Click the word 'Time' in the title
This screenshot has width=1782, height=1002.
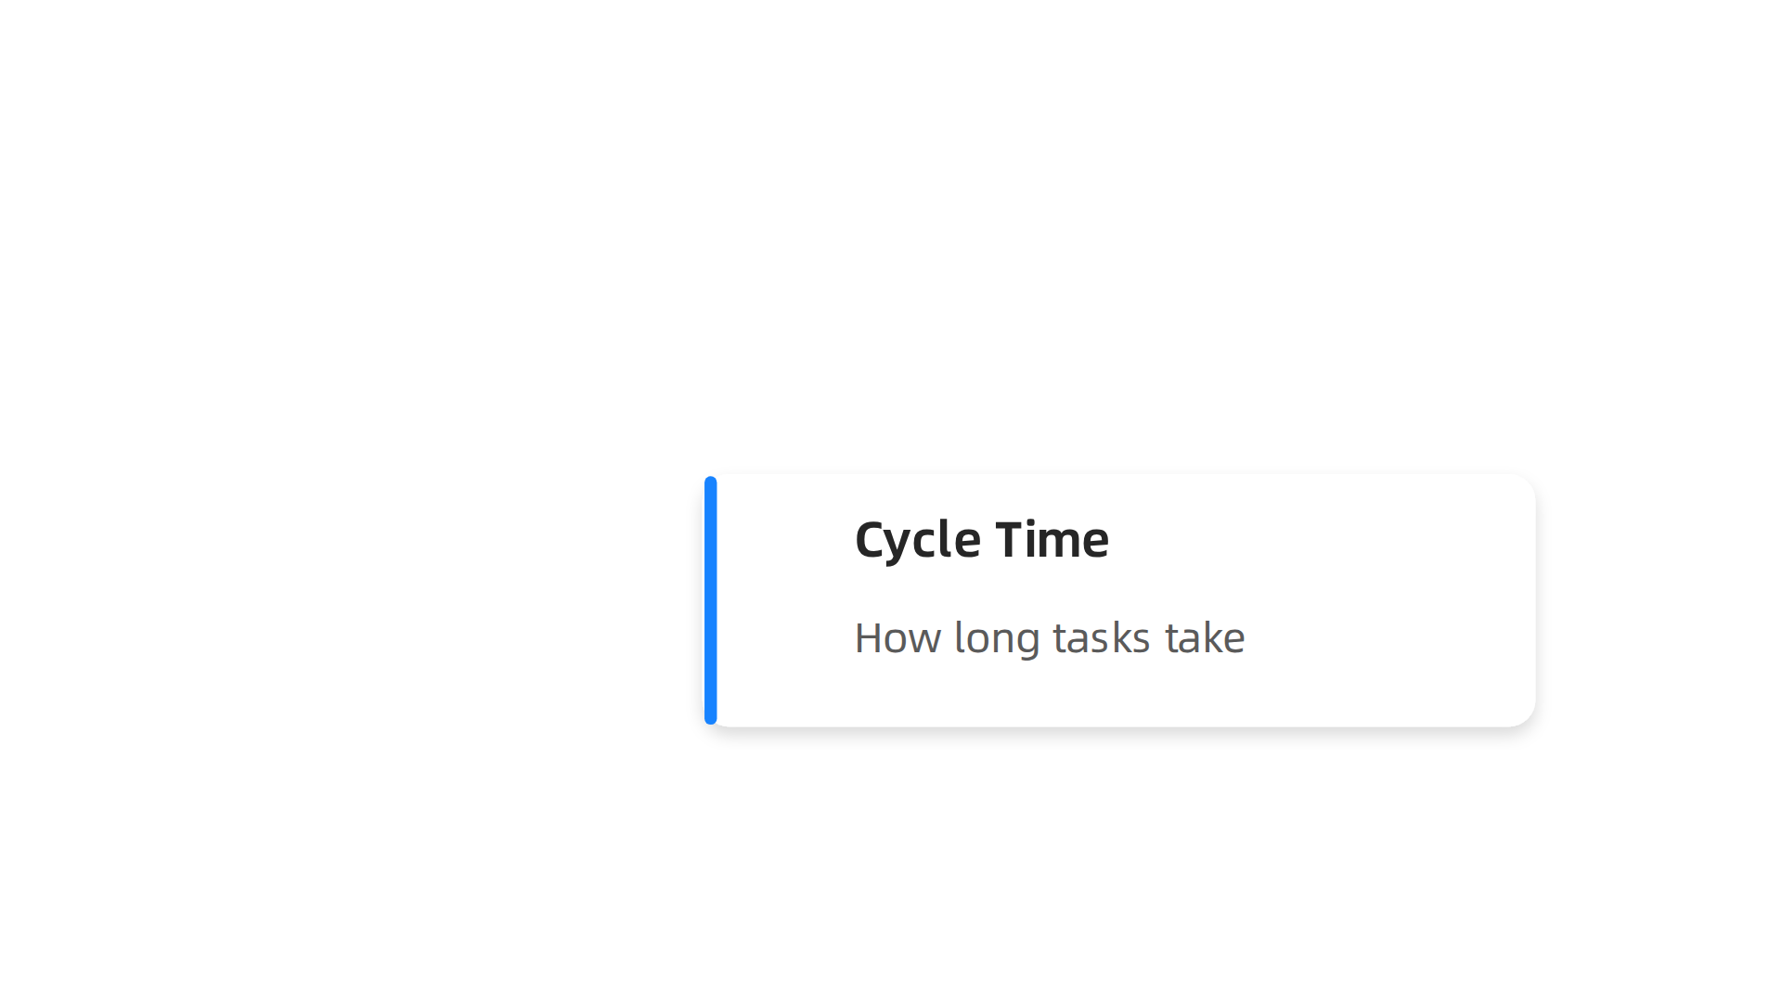pos(1052,539)
